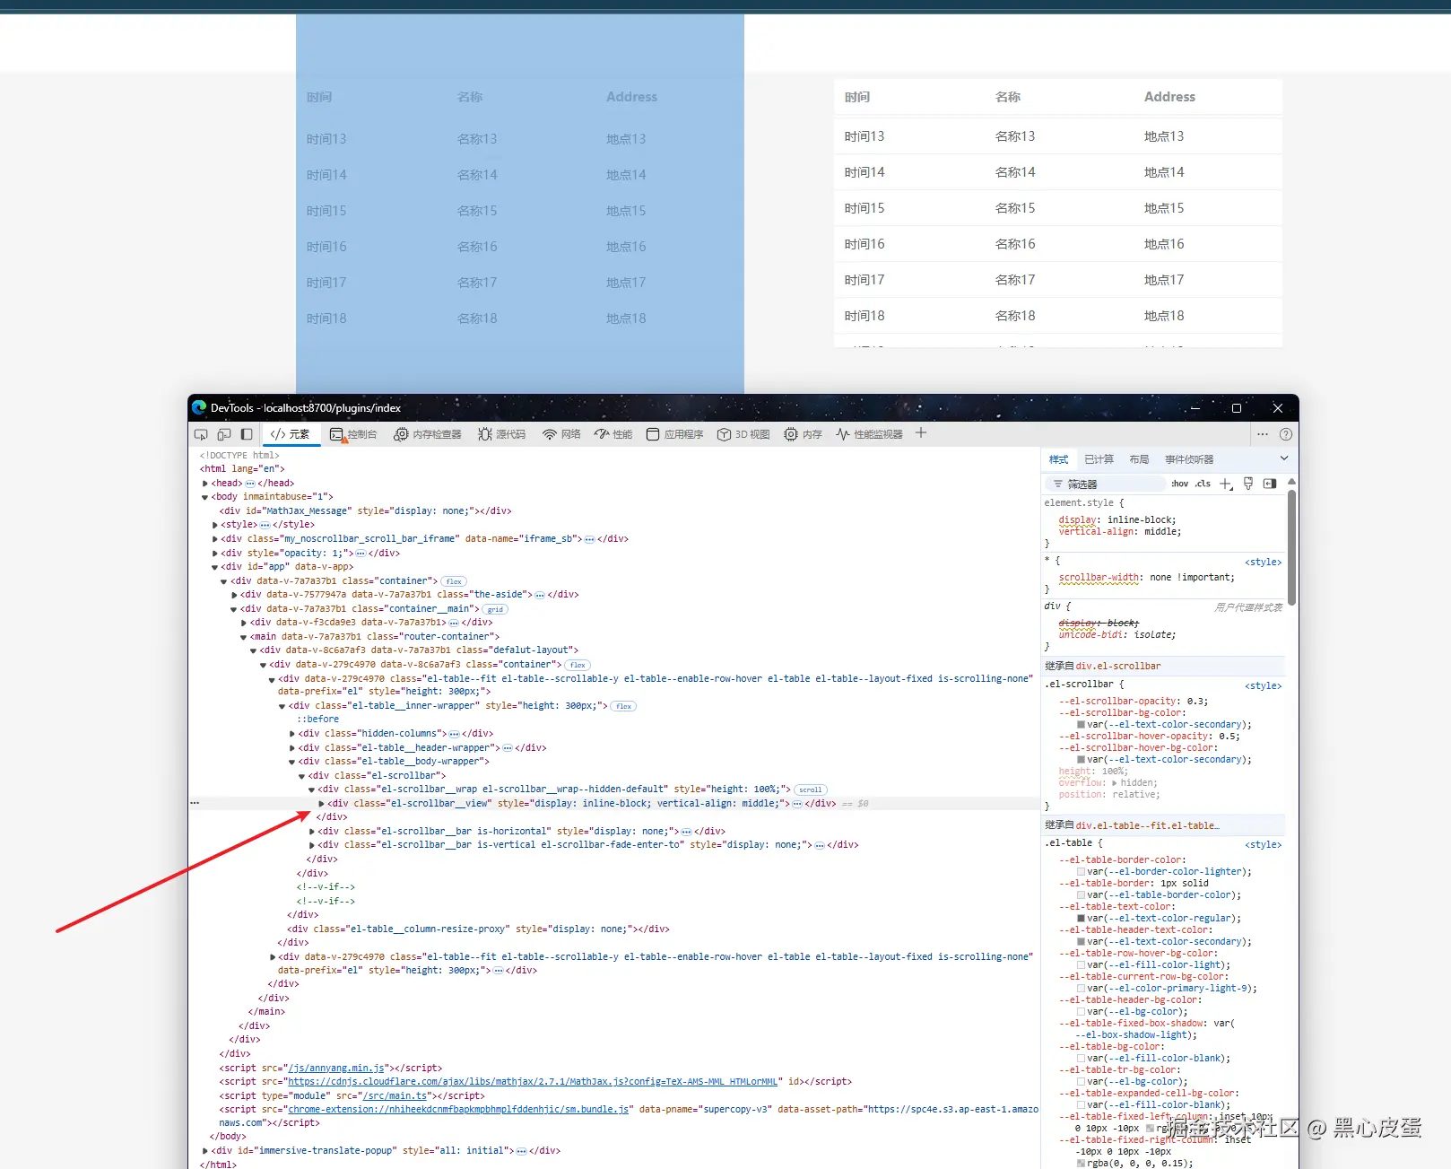
Task: Select the 布局 (Layout) pane tab
Action: coord(1140,459)
